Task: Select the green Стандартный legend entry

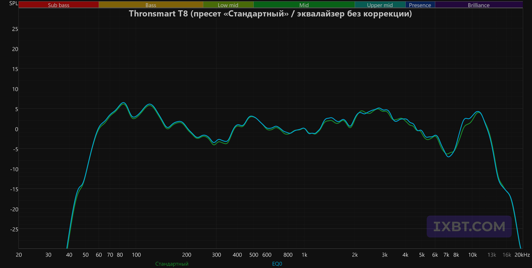Action: [172, 264]
